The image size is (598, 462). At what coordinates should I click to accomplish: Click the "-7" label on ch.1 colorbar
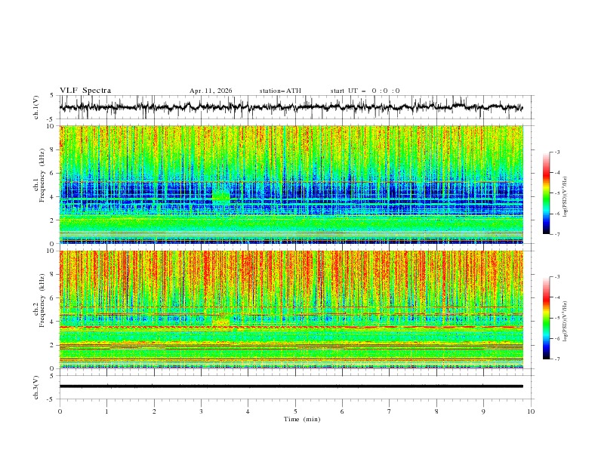[x=557, y=234]
